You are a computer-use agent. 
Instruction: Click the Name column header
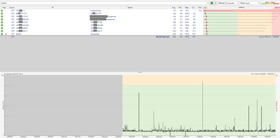pyautogui.click(x=130, y=8)
